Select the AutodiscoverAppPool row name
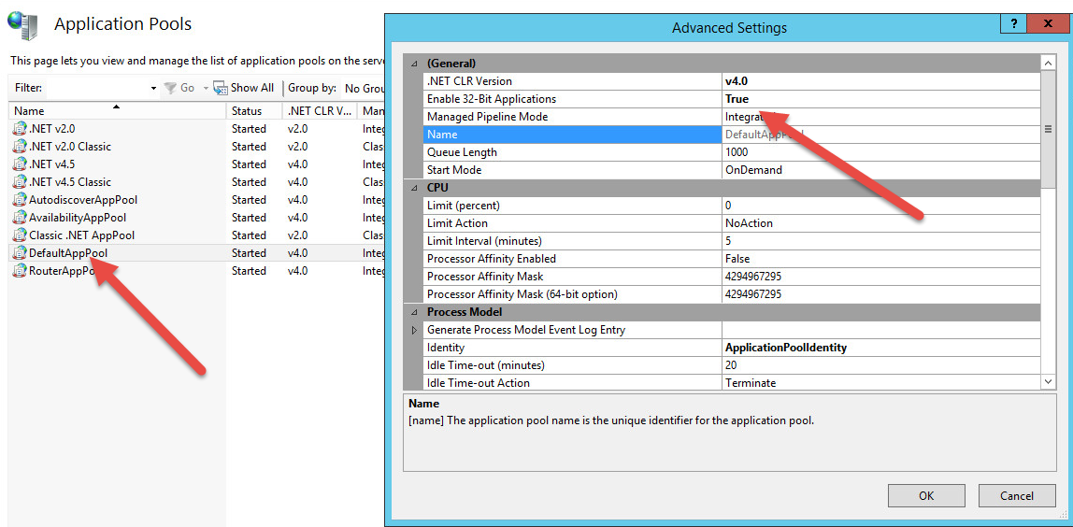 [x=83, y=200]
